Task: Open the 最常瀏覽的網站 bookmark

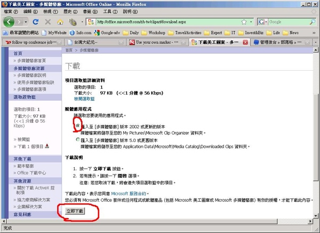Action: click(21, 32)
